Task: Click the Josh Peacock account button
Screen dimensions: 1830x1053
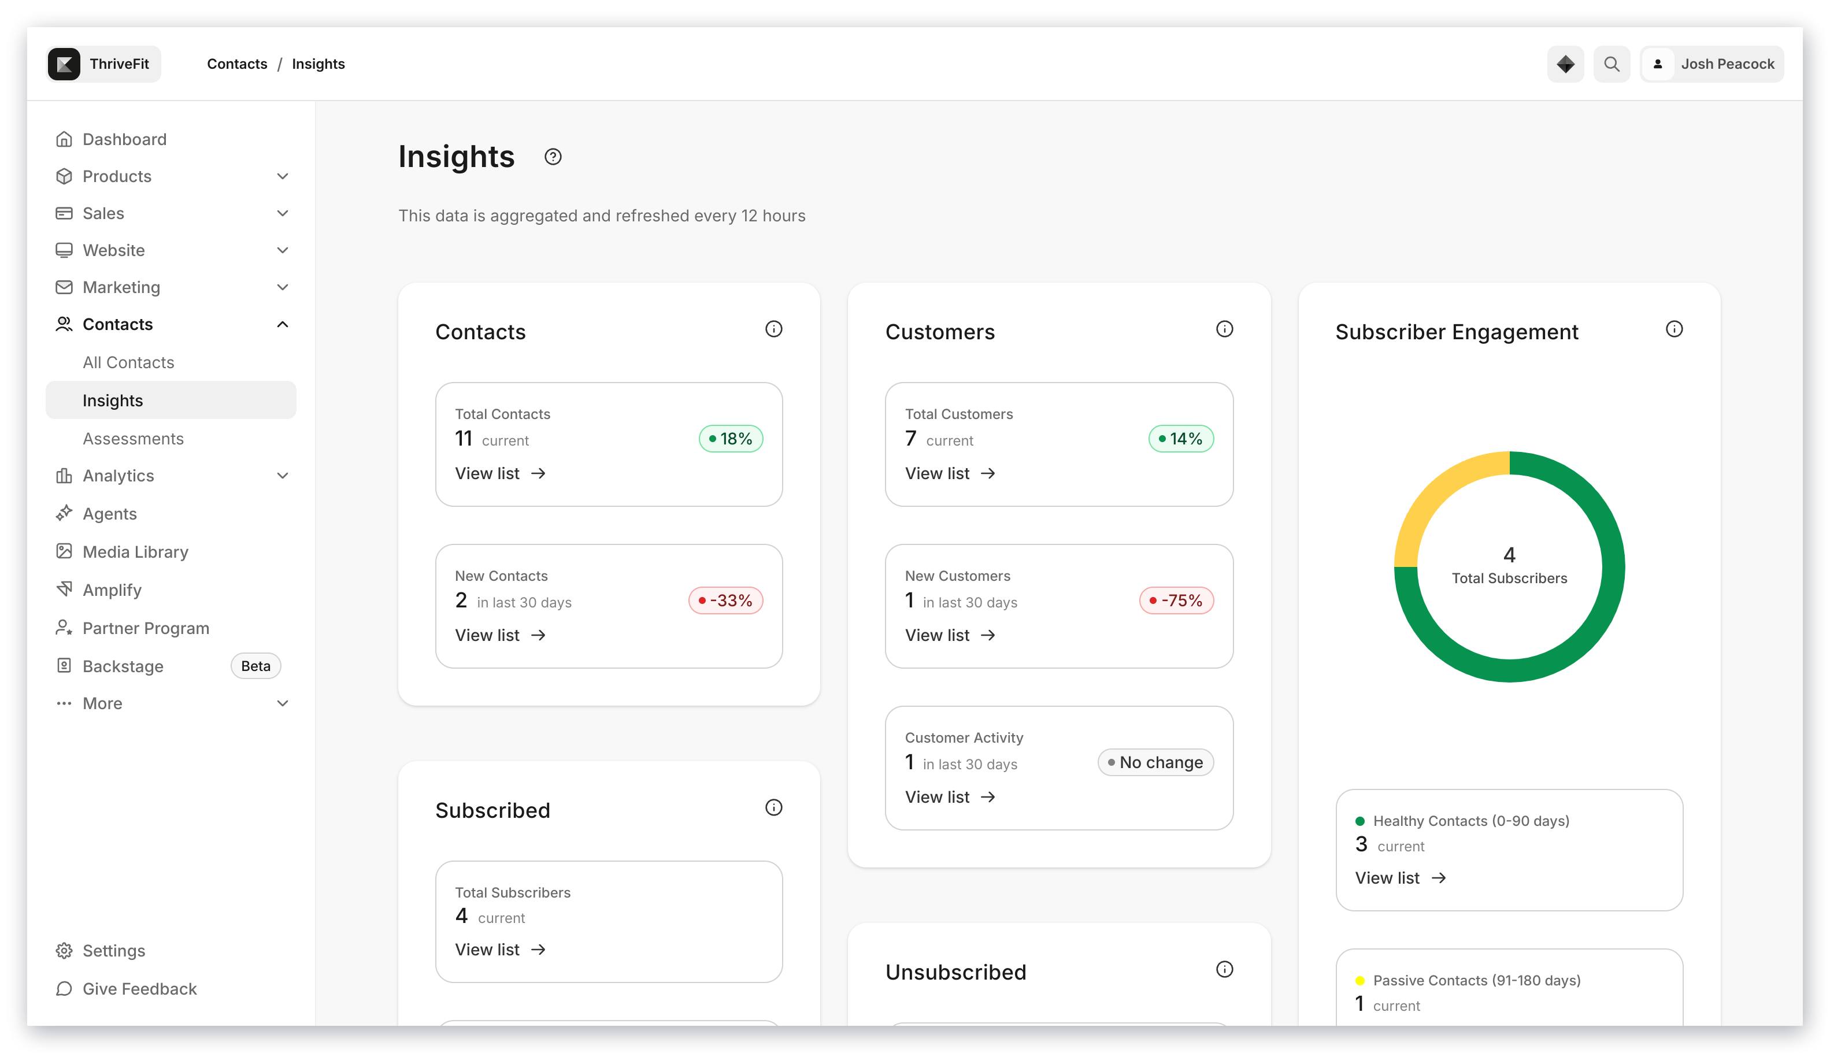Action: [x=1711, y=64]
